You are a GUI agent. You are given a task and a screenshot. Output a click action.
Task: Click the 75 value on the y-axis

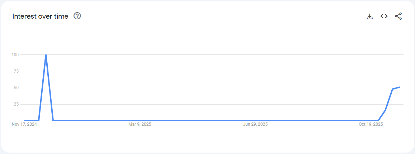click(x=16, y=71)
